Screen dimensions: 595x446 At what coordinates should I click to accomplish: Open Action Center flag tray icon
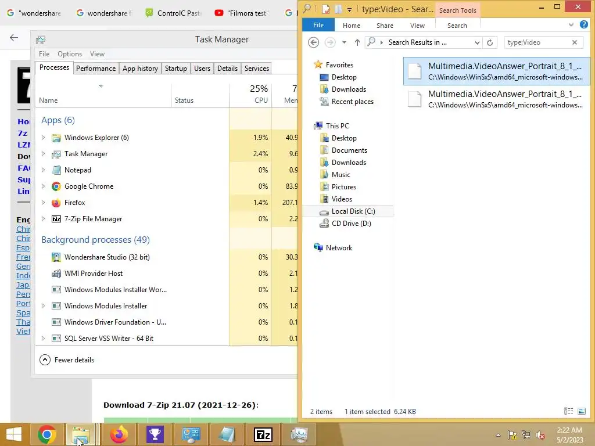click(x=512, y=435)
